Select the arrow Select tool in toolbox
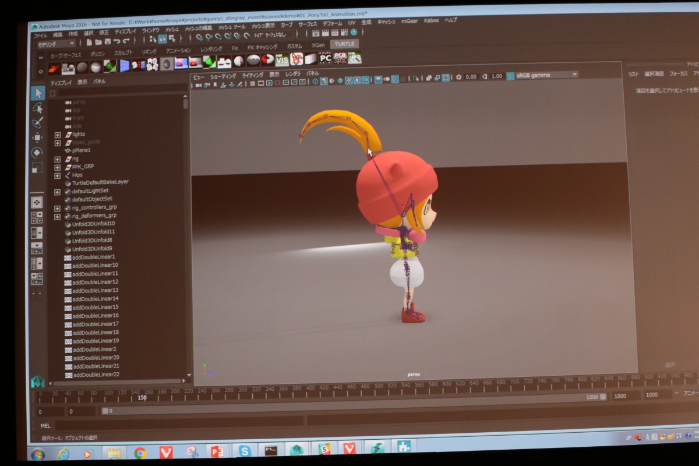This screenshot has width=699, height=466. coord(38,93)
